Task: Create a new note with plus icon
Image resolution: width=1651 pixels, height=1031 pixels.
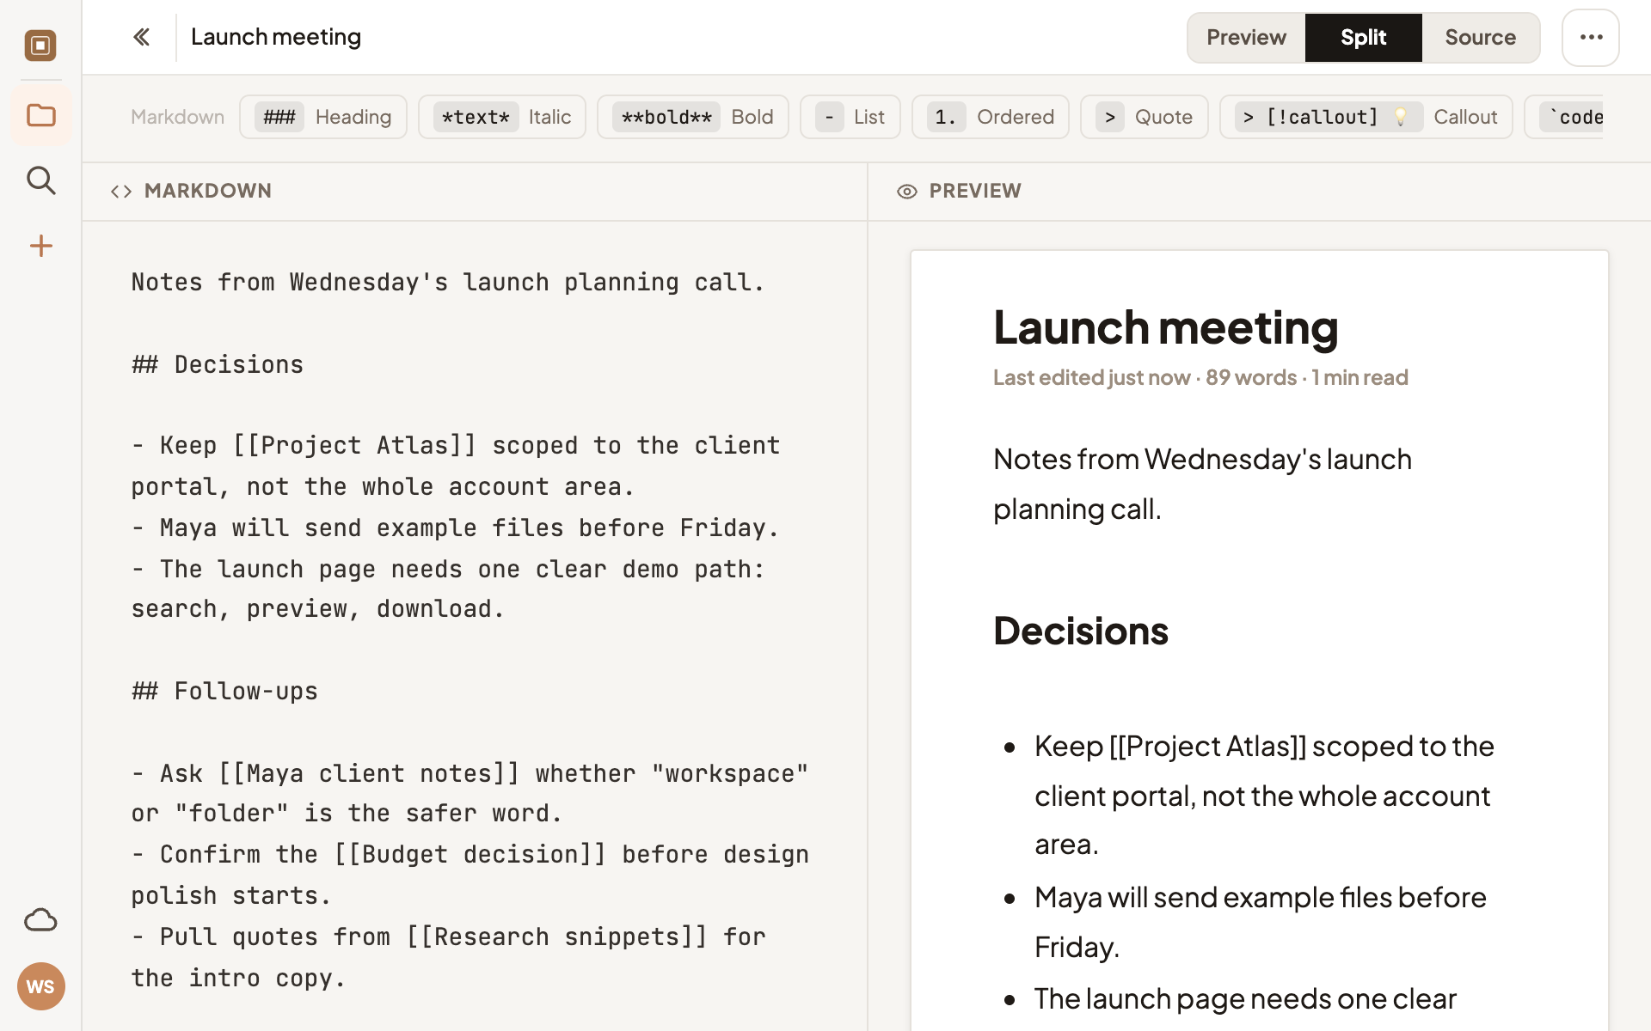Action: click(x=40, y=246)
